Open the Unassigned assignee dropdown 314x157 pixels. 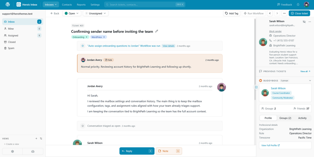pyautogui.click(x=96, y=13)
